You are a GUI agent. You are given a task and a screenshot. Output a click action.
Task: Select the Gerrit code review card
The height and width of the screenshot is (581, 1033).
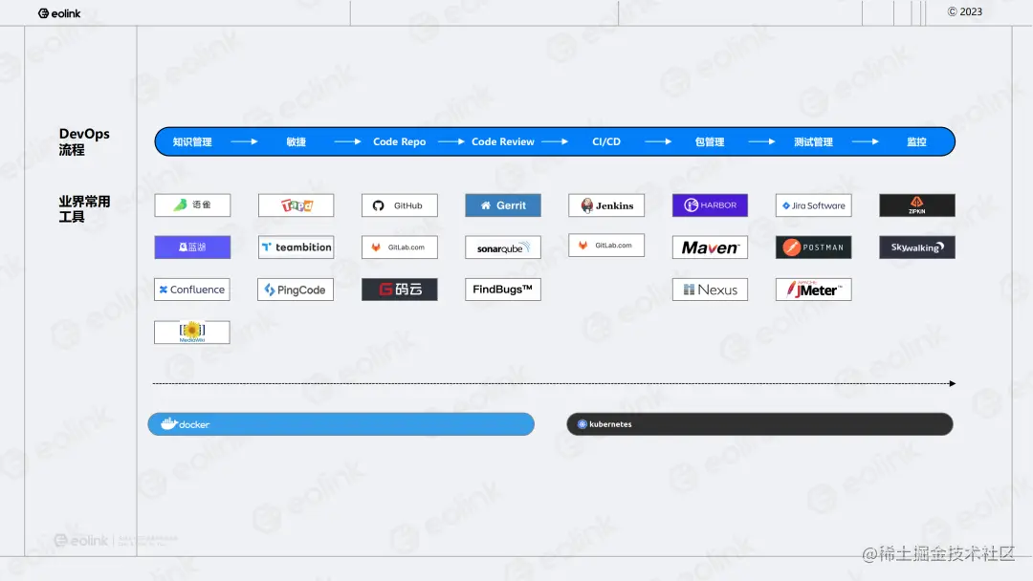tap(503, 205)
